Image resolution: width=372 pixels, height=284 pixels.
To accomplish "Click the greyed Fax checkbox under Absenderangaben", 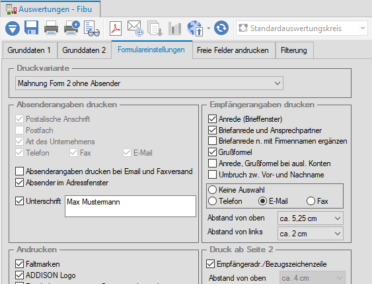I will [x=73, y=152].
